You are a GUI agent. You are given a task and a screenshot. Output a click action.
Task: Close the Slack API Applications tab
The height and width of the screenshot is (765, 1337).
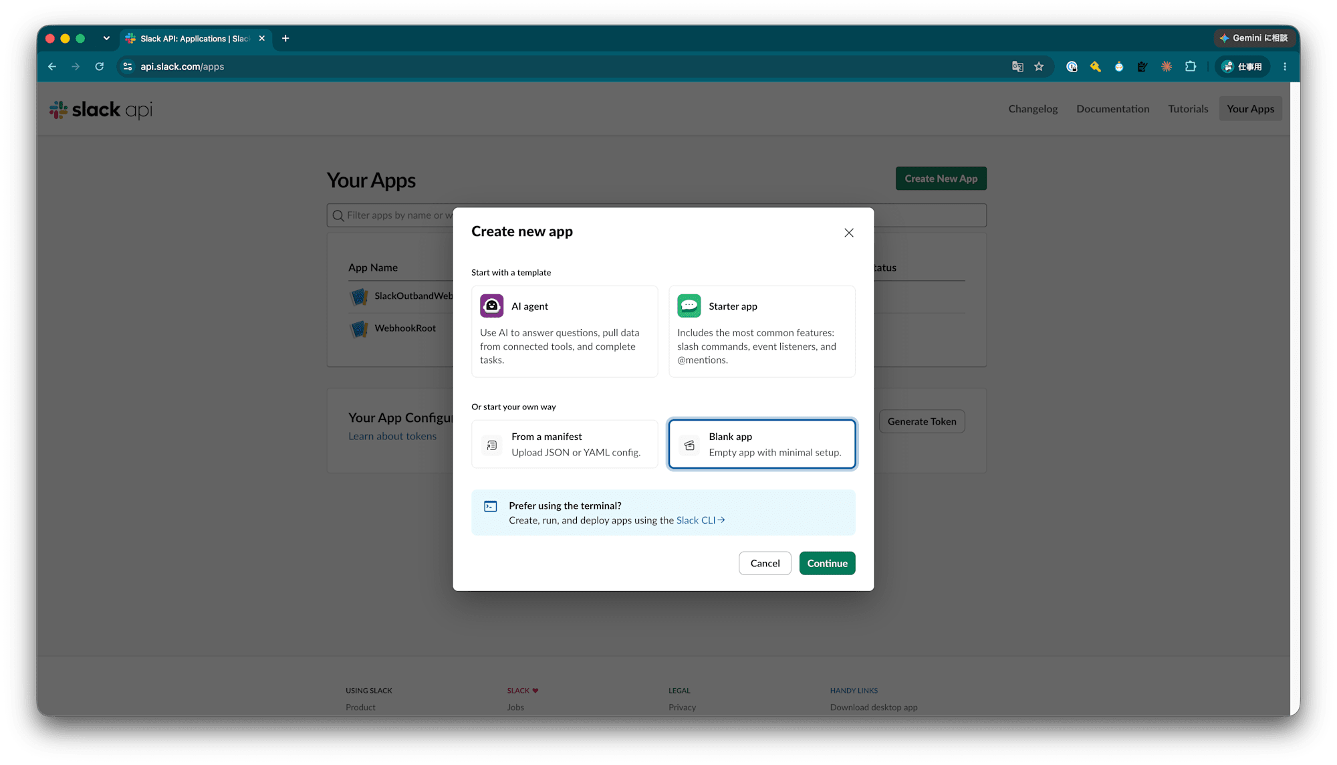pos(262,38)
